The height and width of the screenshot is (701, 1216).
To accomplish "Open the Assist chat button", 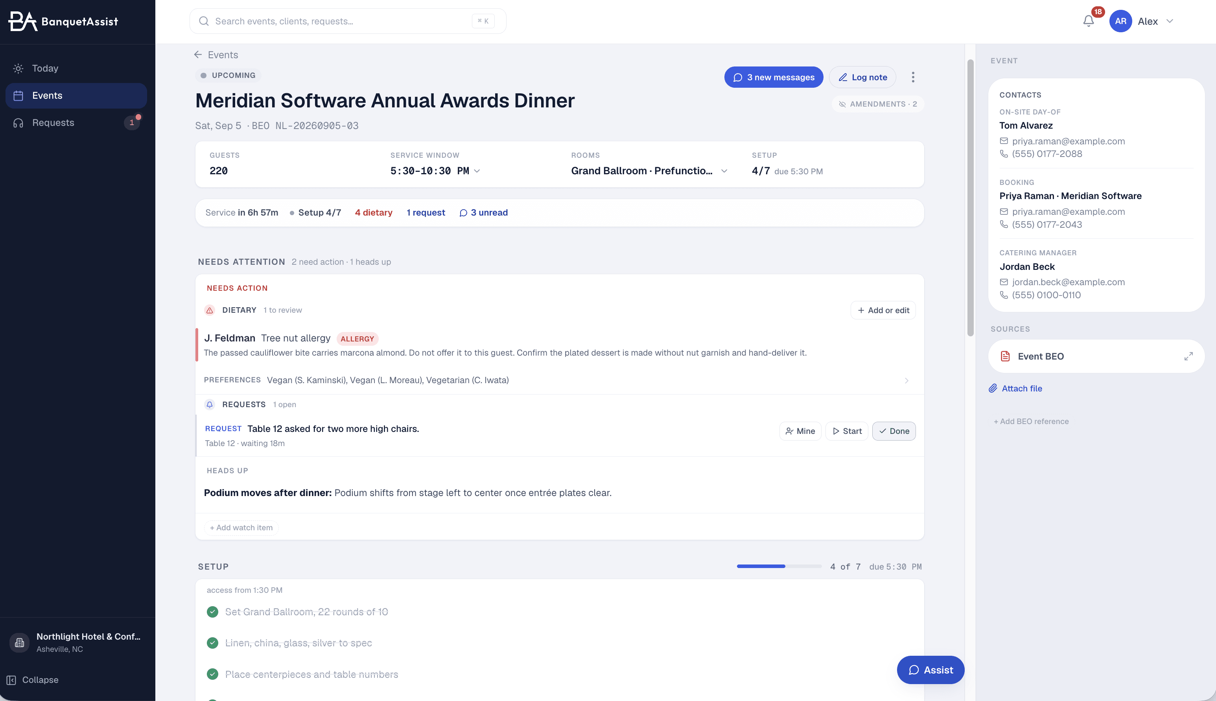I will click(930, 670).
